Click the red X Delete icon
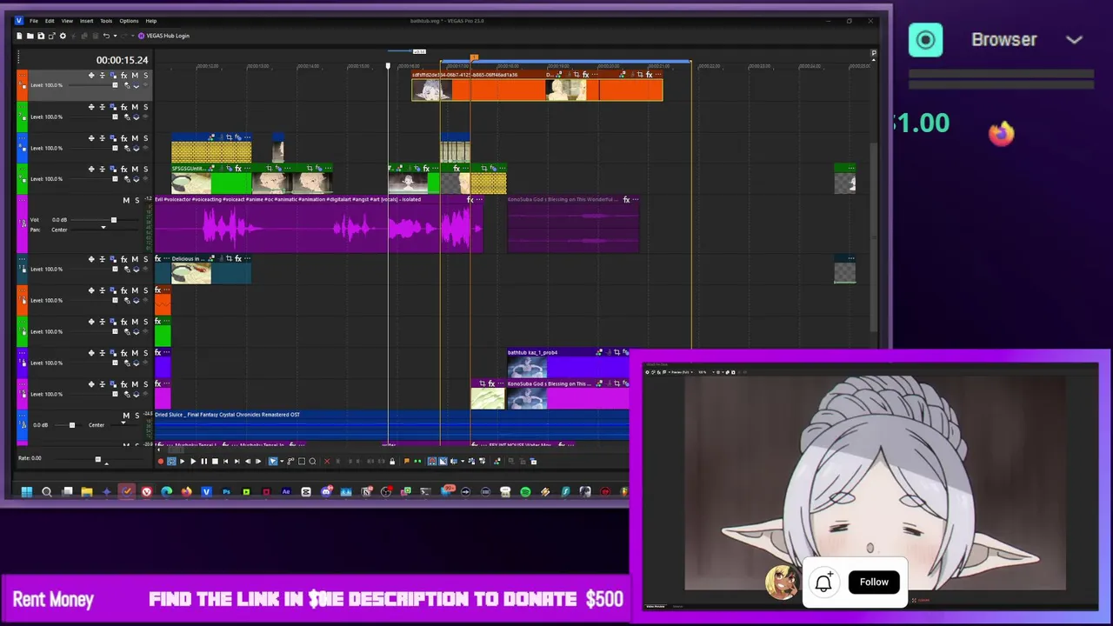 coord(327,461)
